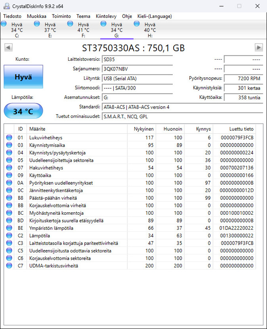Image resolution: width=267 pixels, height=329 pixels.
Task: Click status icon of Käyttöaika row 09
Action: coord(9,175)
